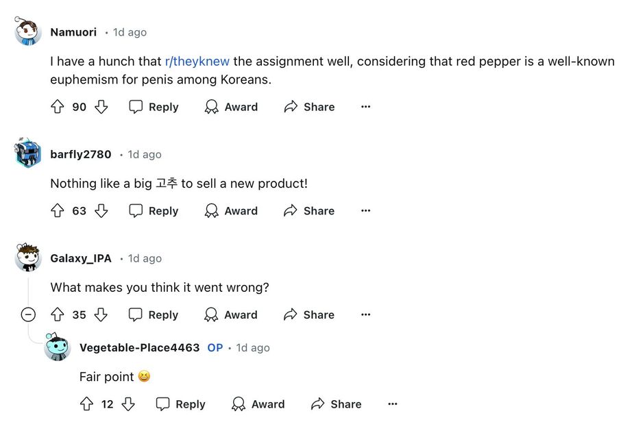Screen dimensions: 634x433
Task: Upvote Galaxy_IPA's comment
Action: point(58,315)
